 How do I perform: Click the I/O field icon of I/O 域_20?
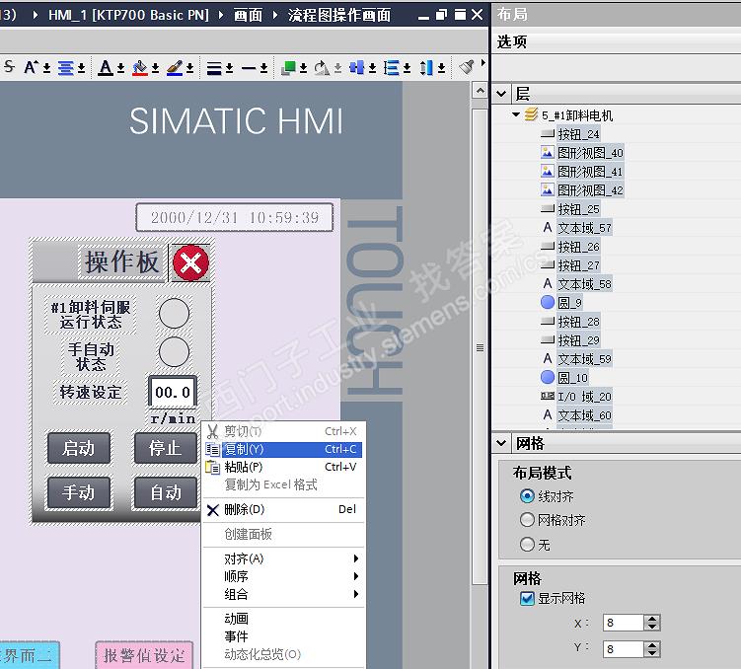548,396
